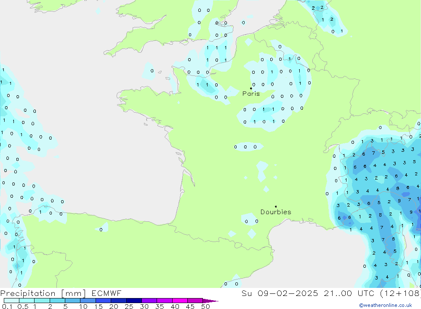Click the [mm] unit label
Screen dimensions: 421x309
point(74,293)
